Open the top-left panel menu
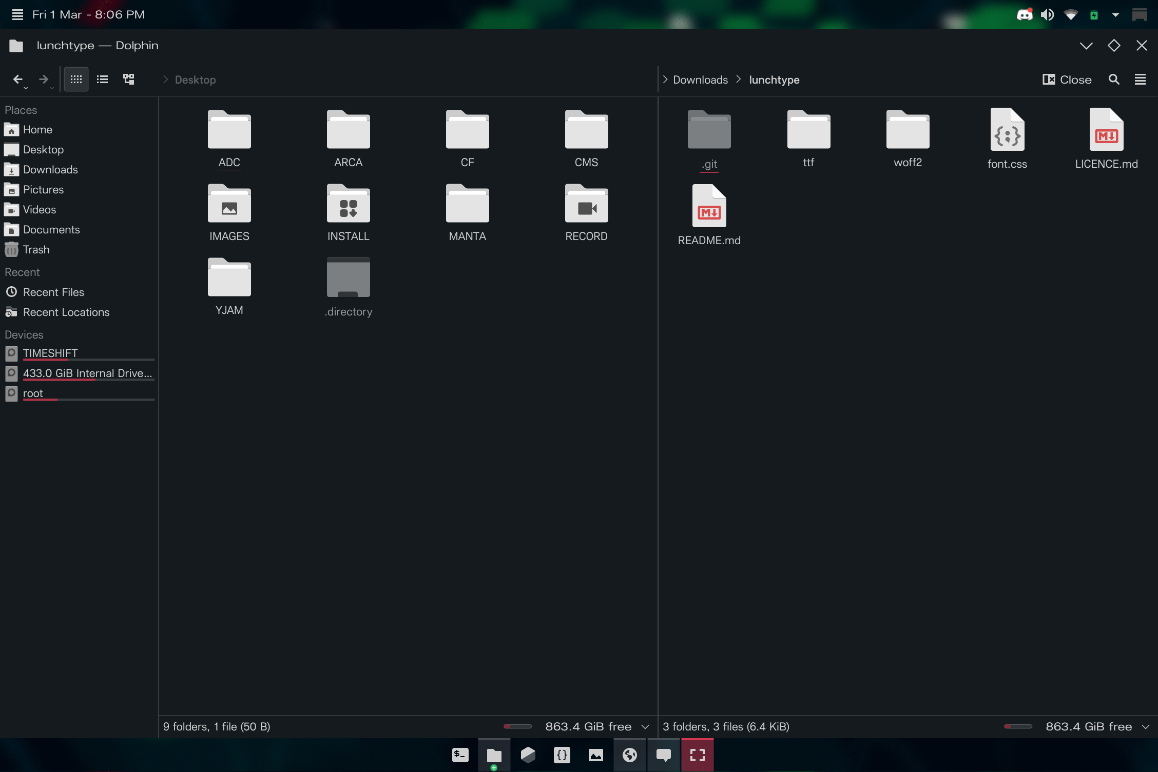The image size is (1158, 772). [17, 14]
